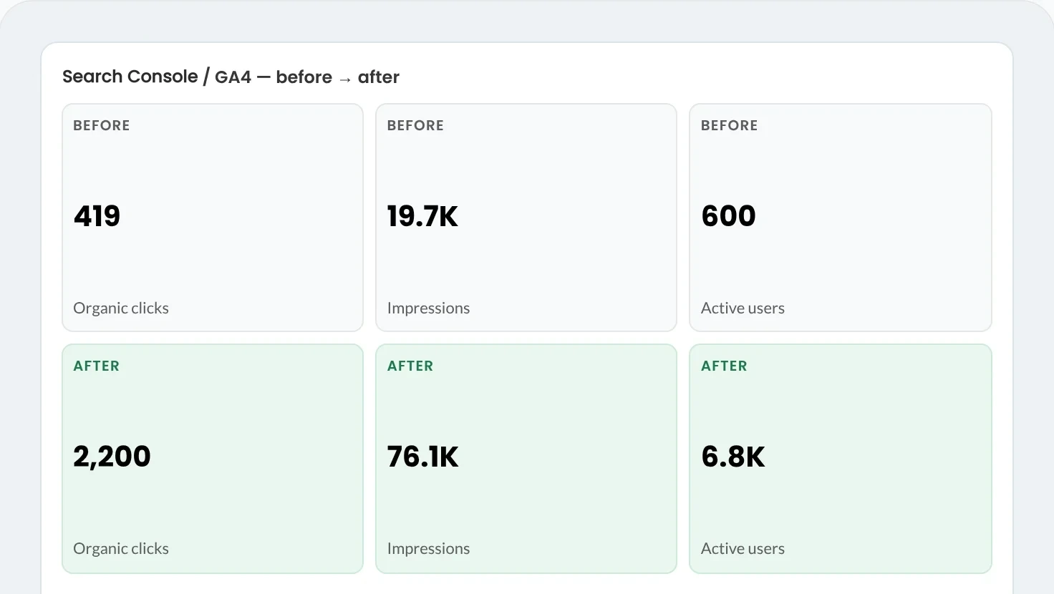
Task: Select the Before value "419"
Action: click(97, 216)
